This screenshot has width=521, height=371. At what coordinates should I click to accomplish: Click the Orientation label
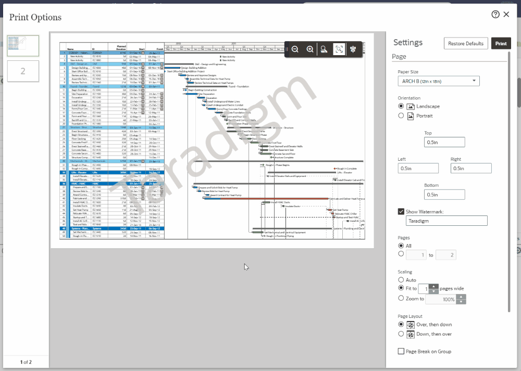409,98
